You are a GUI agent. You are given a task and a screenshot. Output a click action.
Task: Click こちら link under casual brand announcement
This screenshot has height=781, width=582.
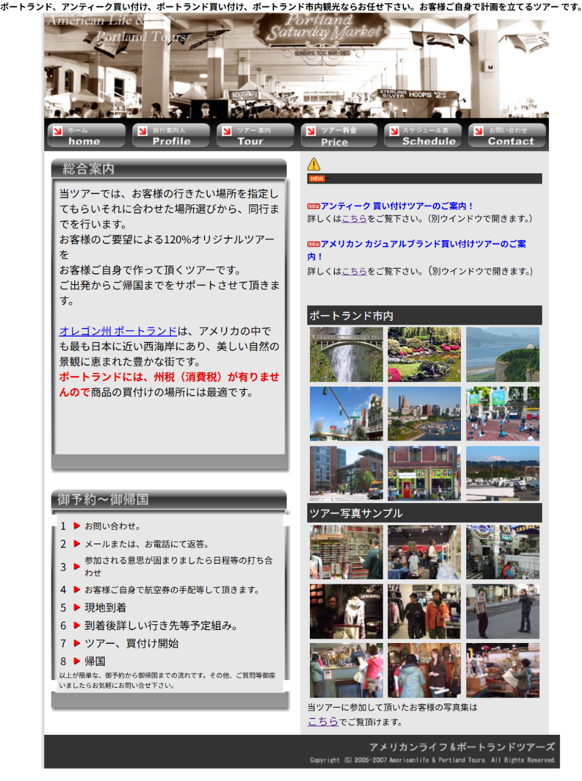(354, 271)
